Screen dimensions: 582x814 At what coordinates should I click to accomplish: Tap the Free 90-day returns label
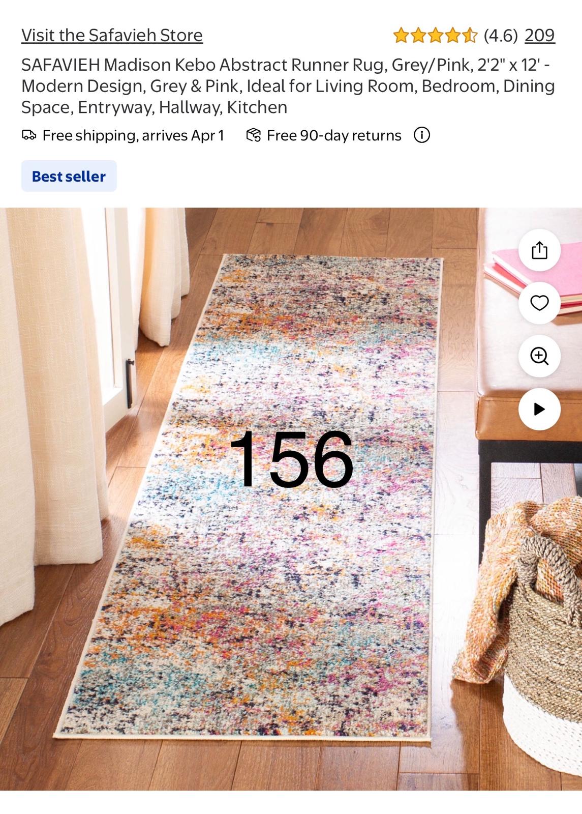(334, 135)
